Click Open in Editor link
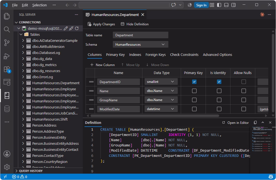Image resolution: width=276 pixels, height=180 pixels. (235, 122)
